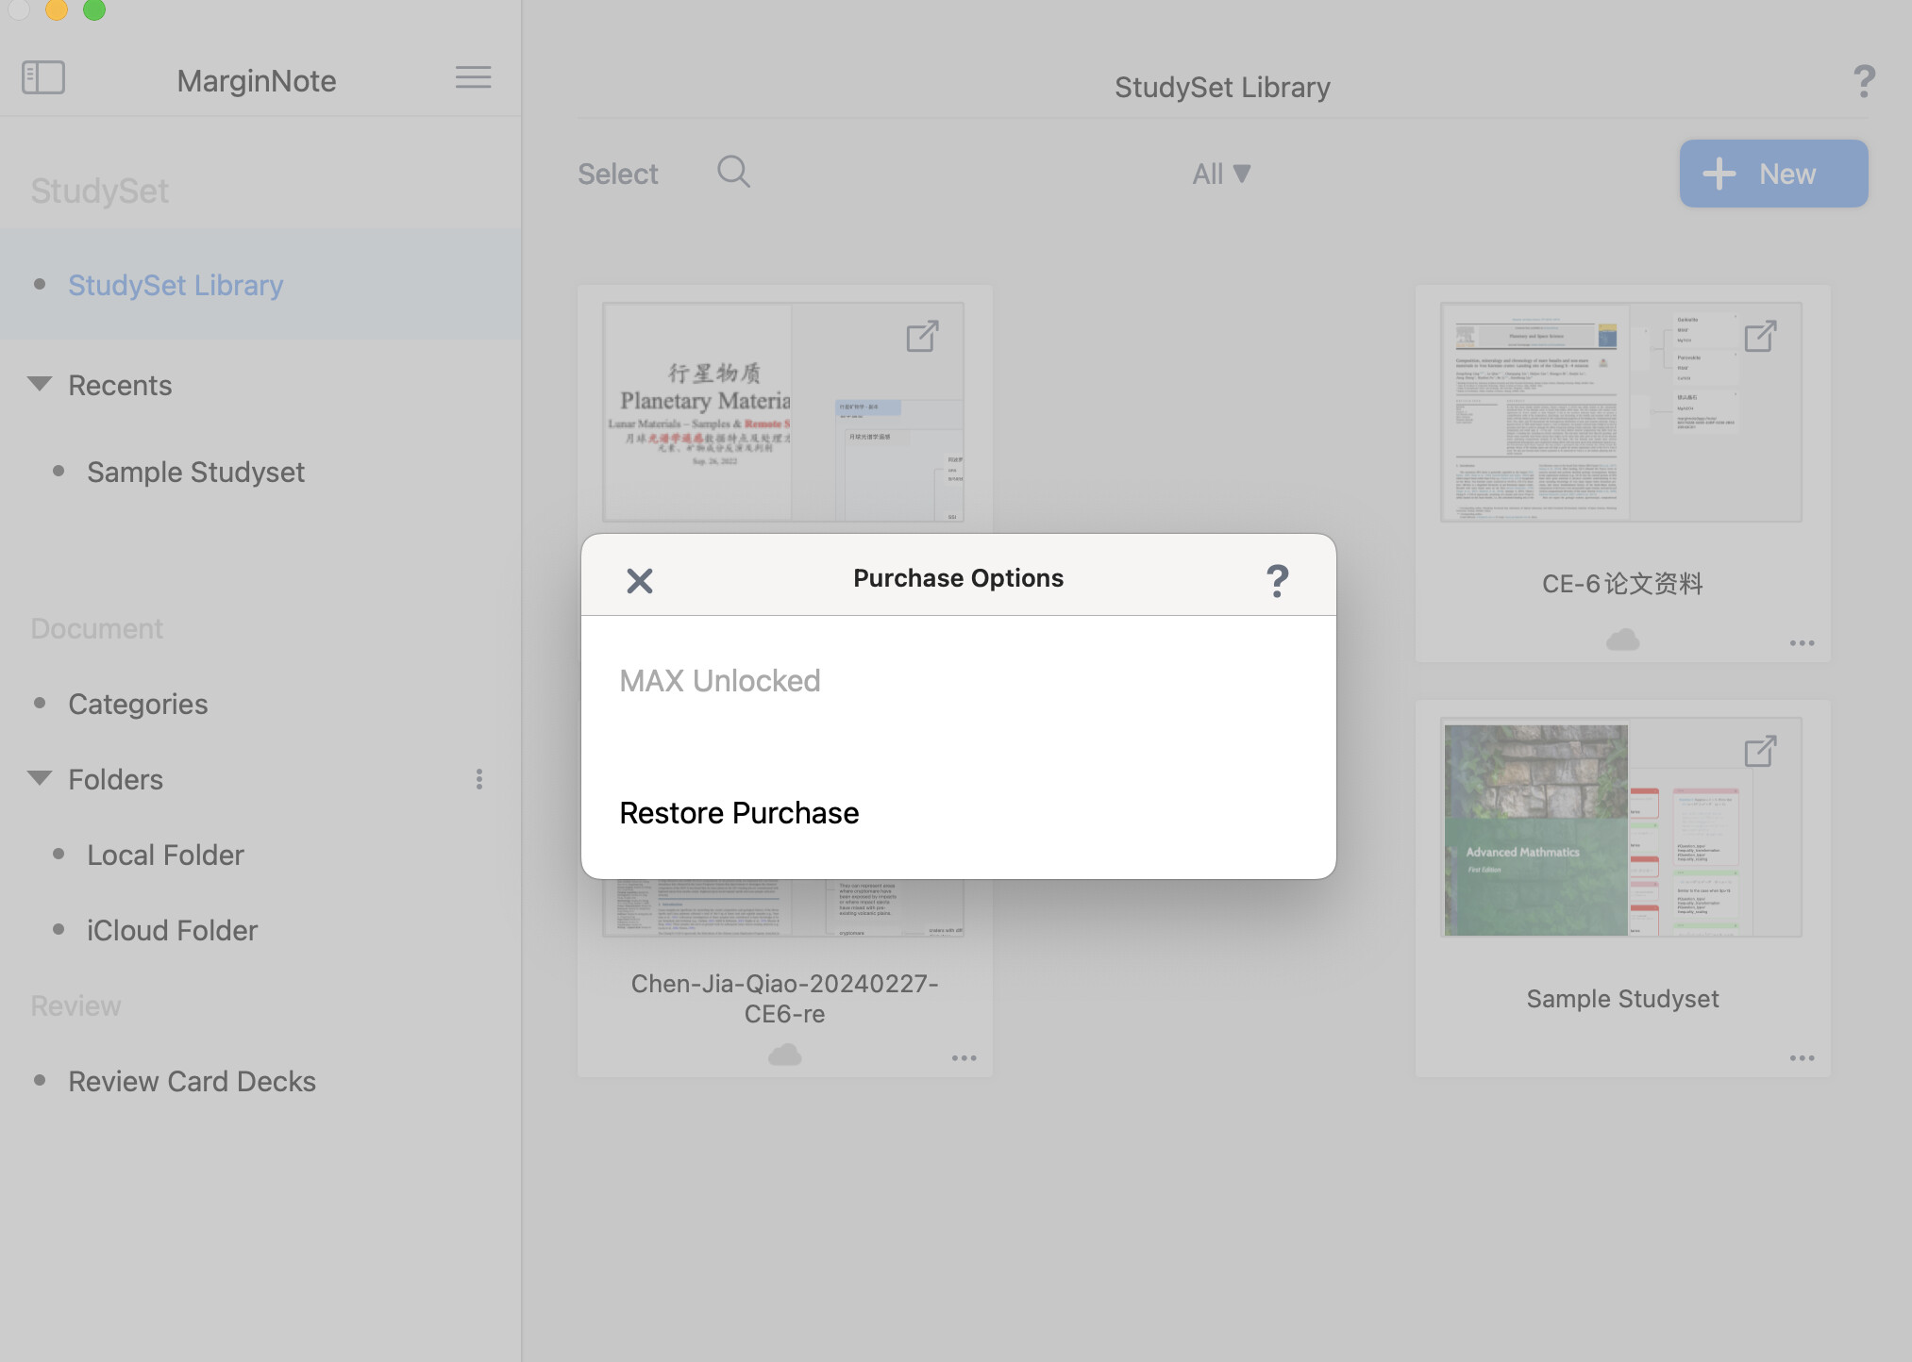Click Restore Purchase

739,813
